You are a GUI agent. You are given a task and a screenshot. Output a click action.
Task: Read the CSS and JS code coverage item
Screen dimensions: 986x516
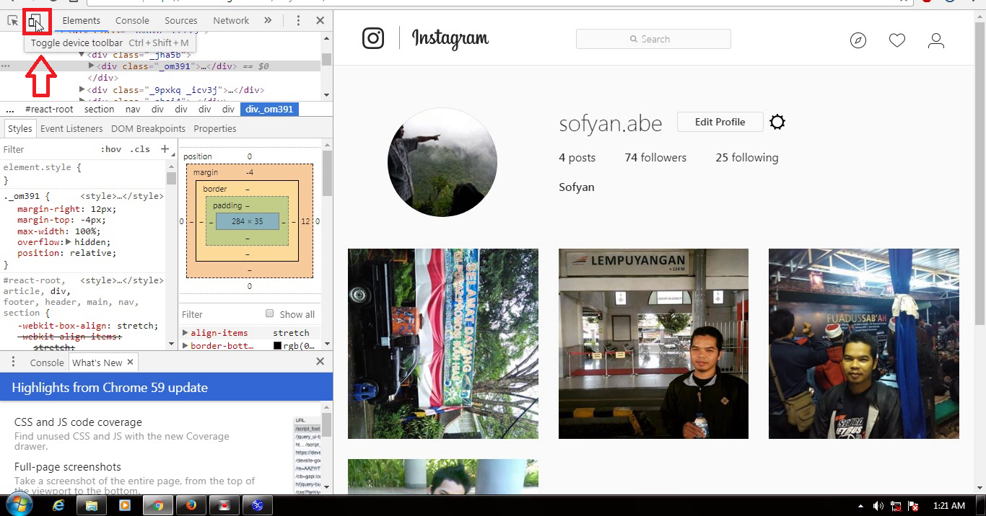[78, 422]
